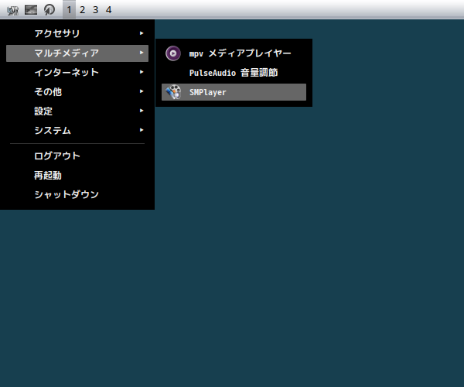Expand arrow next to システム
The width and height of the screenshot is (464, 387).
pos(142,130)
